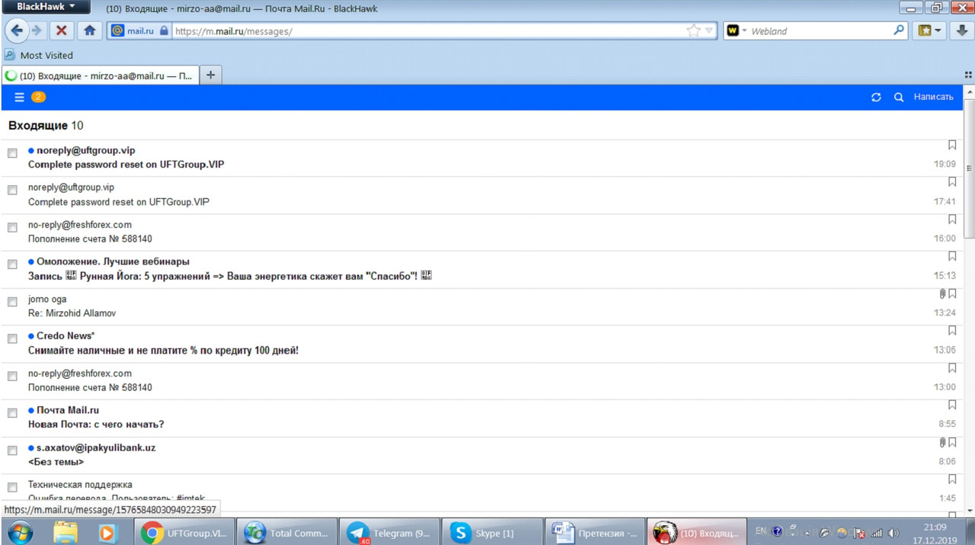This screenshot has height=545, width=975.
Task: Check the Омоложение. Лучшие вебинары message checkbox
Action: [x=12, y=264]
